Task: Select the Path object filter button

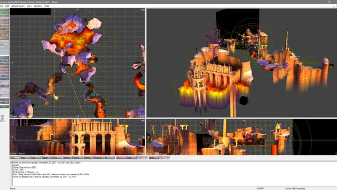Action: tap(25, 157)
